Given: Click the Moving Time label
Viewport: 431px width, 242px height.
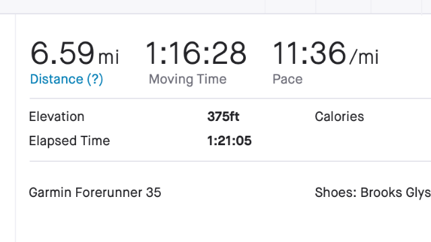Looking at the screenshot, I should coord(188,79).
